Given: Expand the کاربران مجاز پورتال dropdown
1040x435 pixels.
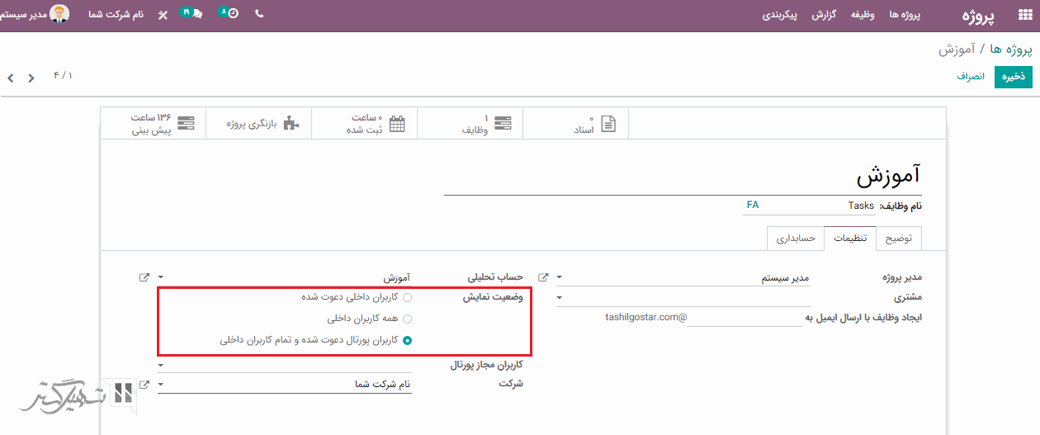Looking at the screenshot, I should (x=161, y=364).
